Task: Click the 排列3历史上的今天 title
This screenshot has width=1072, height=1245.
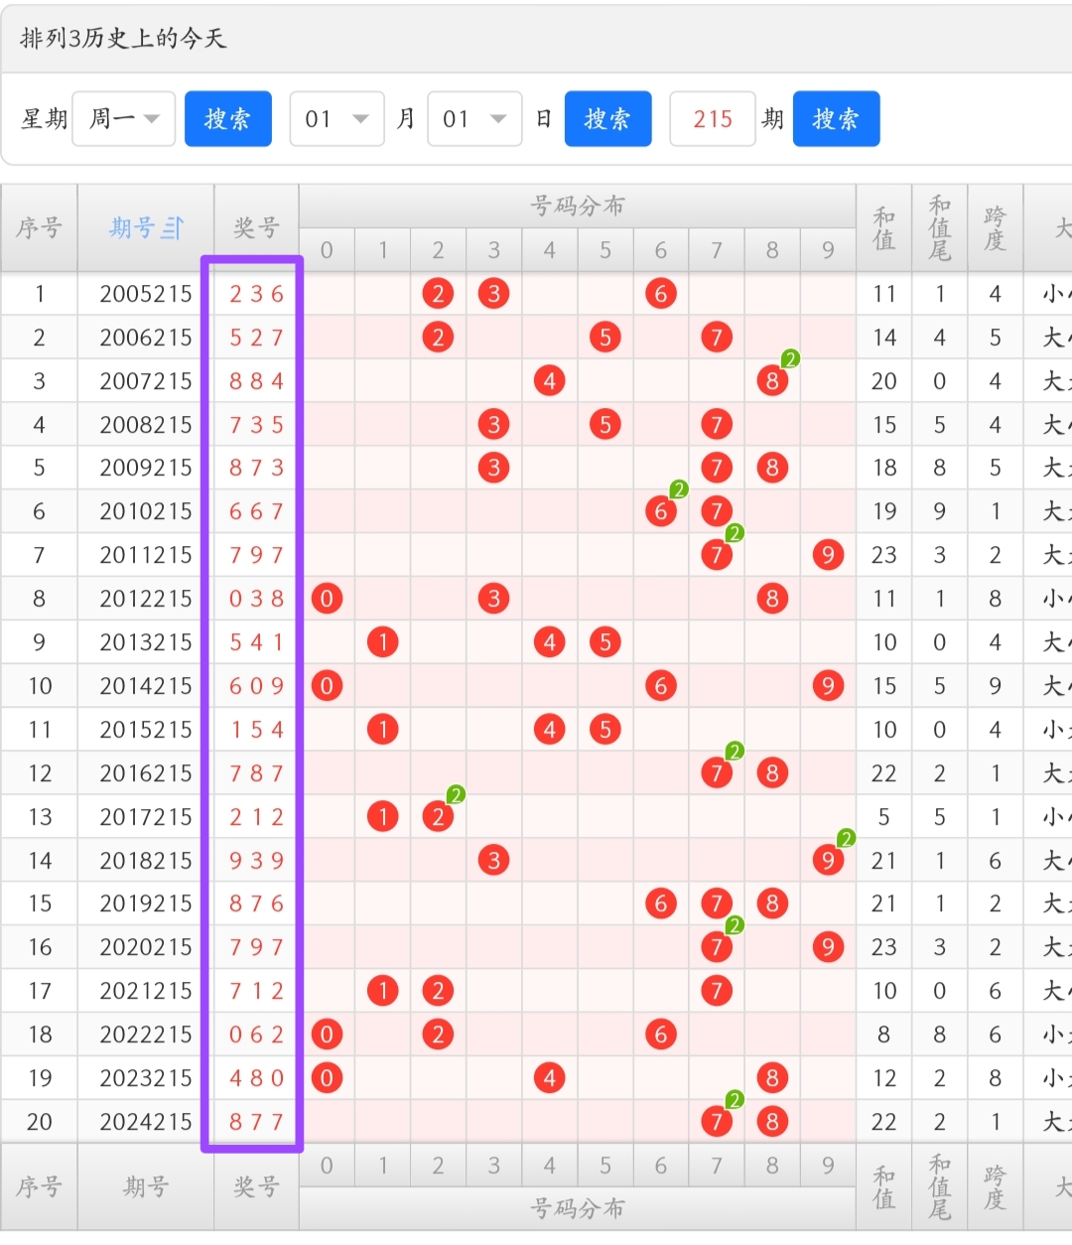Action: [123, 39]
